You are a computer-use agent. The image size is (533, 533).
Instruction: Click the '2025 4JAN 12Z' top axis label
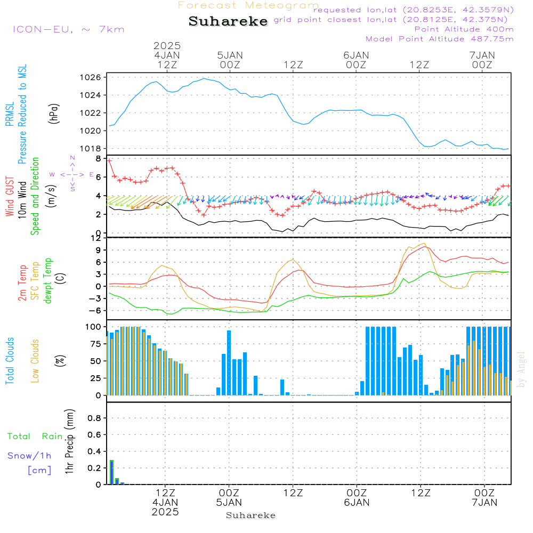click(x=167, y=55)
